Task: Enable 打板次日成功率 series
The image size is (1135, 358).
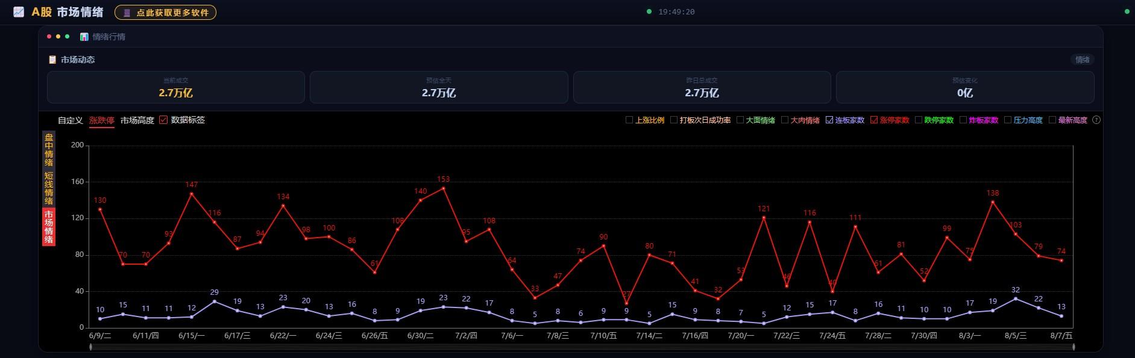Action: click(x=674, y=120)
